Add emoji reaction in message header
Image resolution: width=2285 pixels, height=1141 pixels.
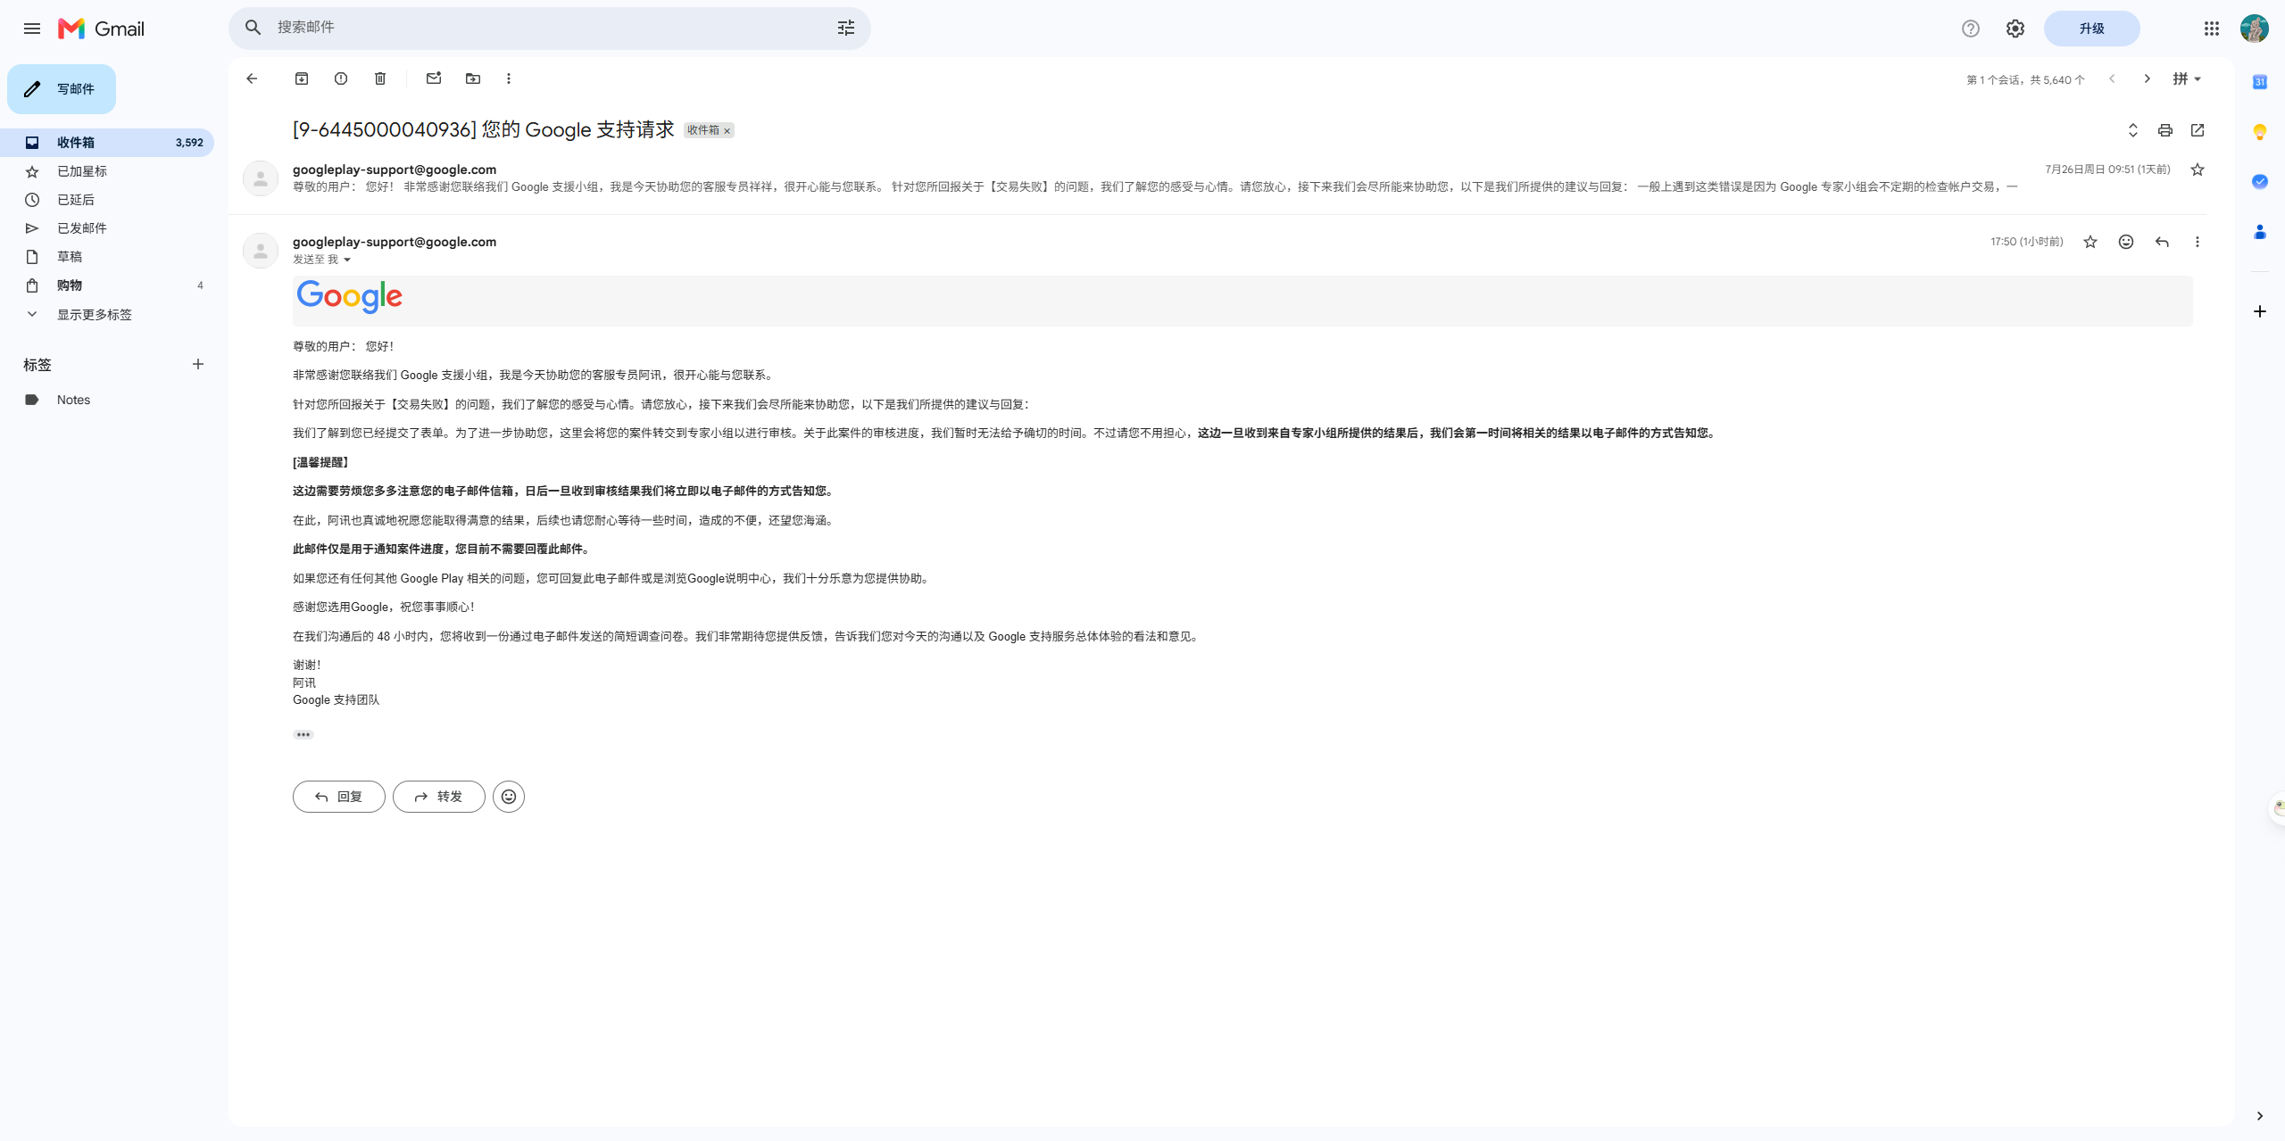(x=2126, y=242)
